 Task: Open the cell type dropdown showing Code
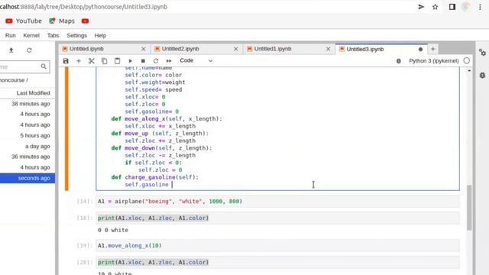coord(196,60)
